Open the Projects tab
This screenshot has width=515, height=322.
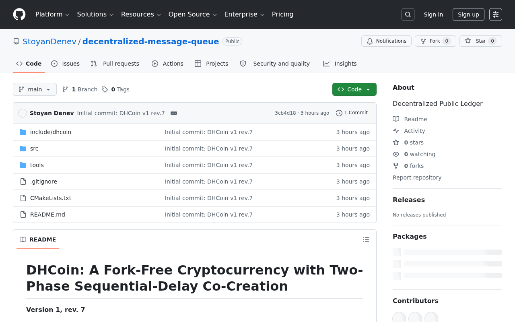pos(211,64)
